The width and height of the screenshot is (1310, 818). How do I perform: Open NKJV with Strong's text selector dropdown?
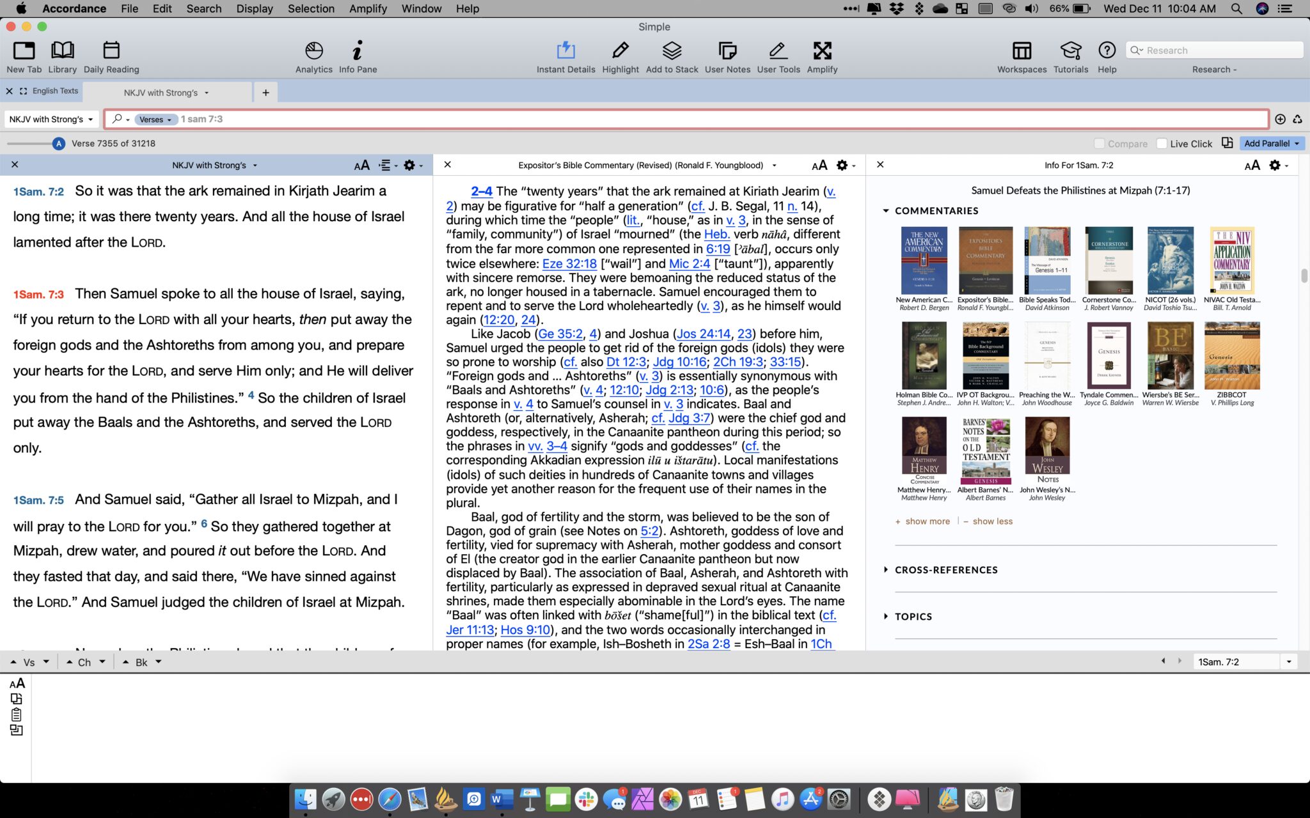[51, 120]
